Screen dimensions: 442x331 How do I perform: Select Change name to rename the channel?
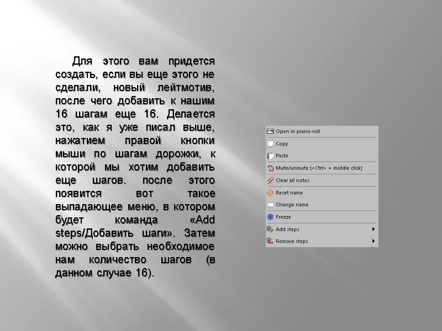pos(292,205)
